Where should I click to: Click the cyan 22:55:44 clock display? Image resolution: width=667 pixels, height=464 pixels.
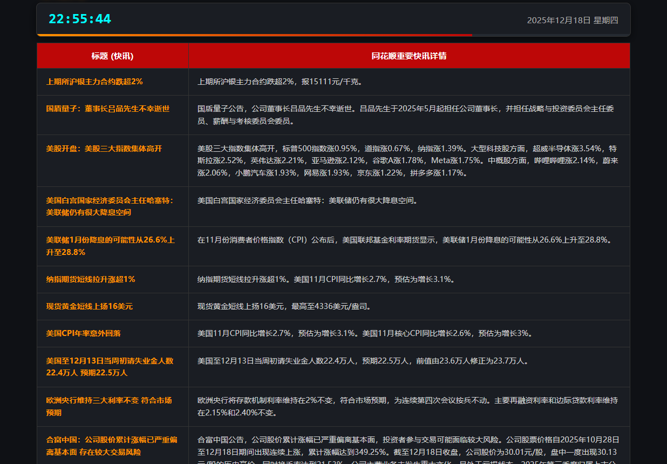click(x=80, y=19)
